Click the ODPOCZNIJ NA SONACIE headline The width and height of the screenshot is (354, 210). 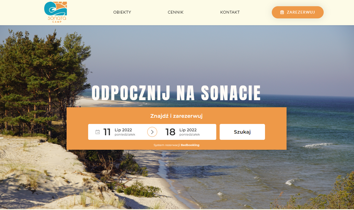point(176,93)
